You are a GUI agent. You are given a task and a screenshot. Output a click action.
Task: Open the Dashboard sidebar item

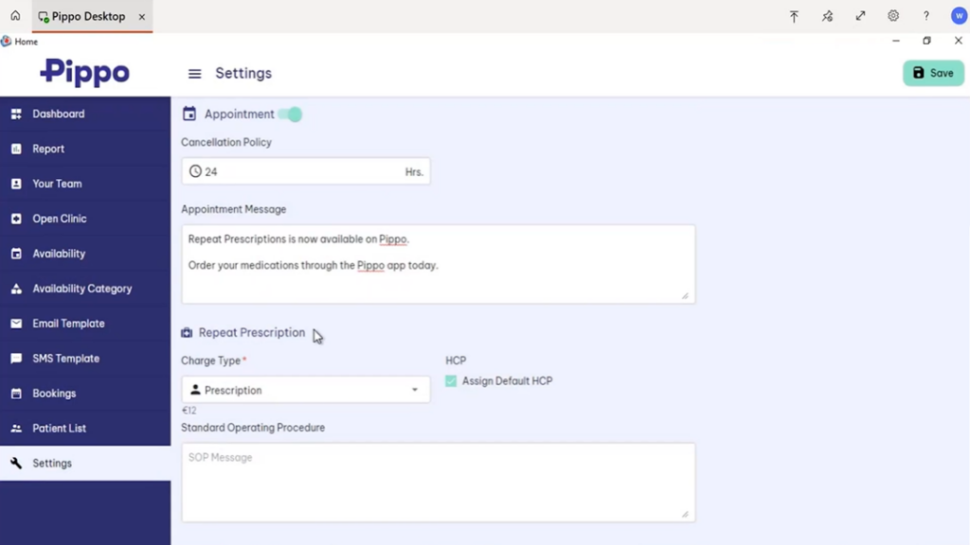coord(58,114)
